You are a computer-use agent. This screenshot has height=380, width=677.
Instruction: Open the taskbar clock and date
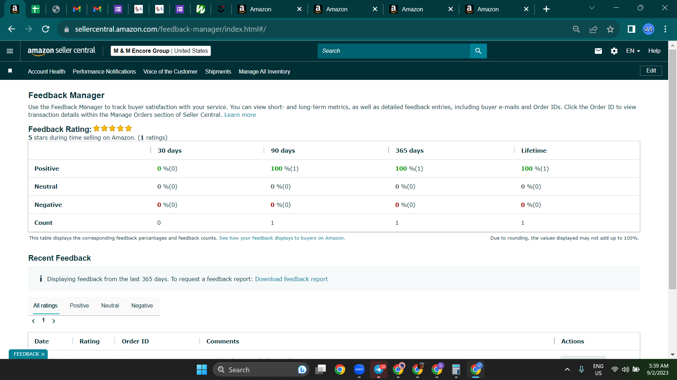(658, 369)
